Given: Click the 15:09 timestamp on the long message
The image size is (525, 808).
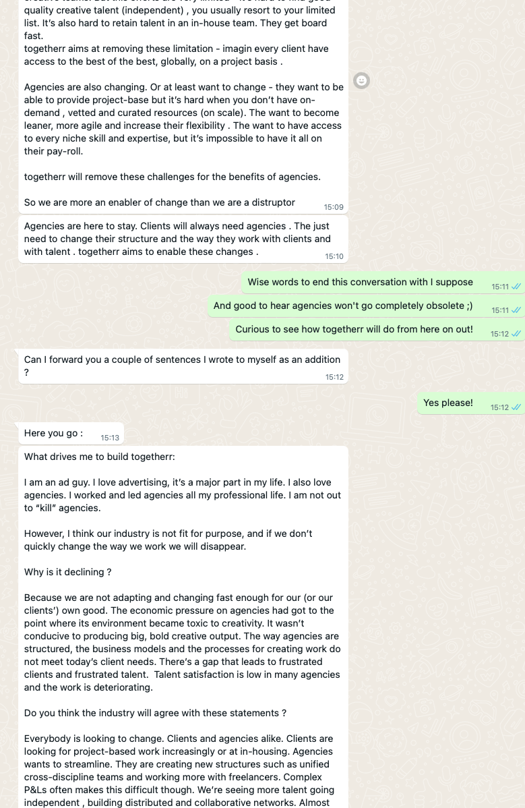Looking at the screenshot, I should (x=334, y=207).
